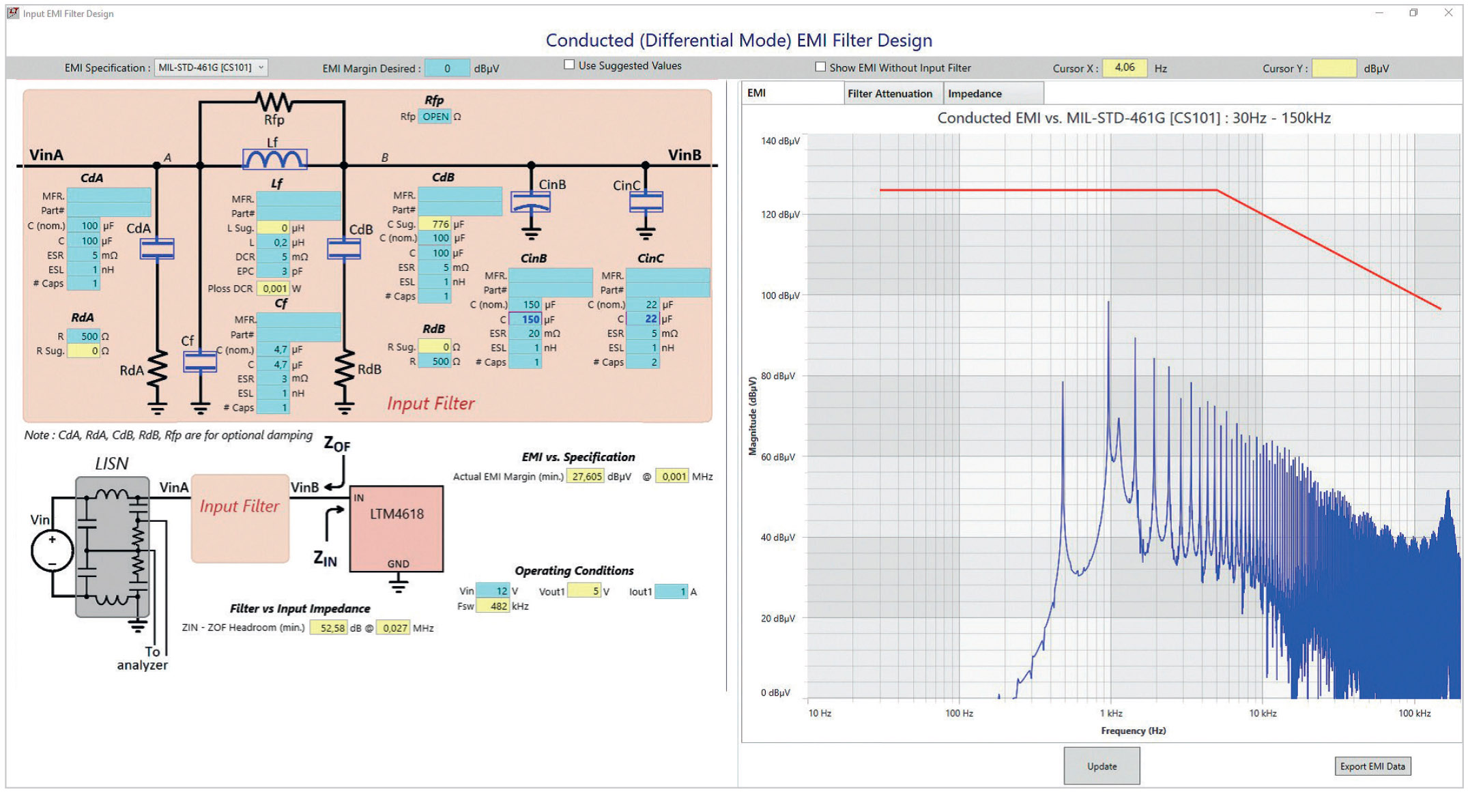Enable Use Suggested Values checkbox
This screenshot has height=792, width=1468.
569,65
